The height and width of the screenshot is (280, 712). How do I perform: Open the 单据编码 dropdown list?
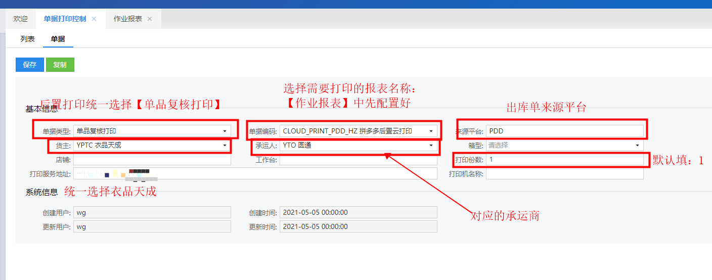(431, 131)
